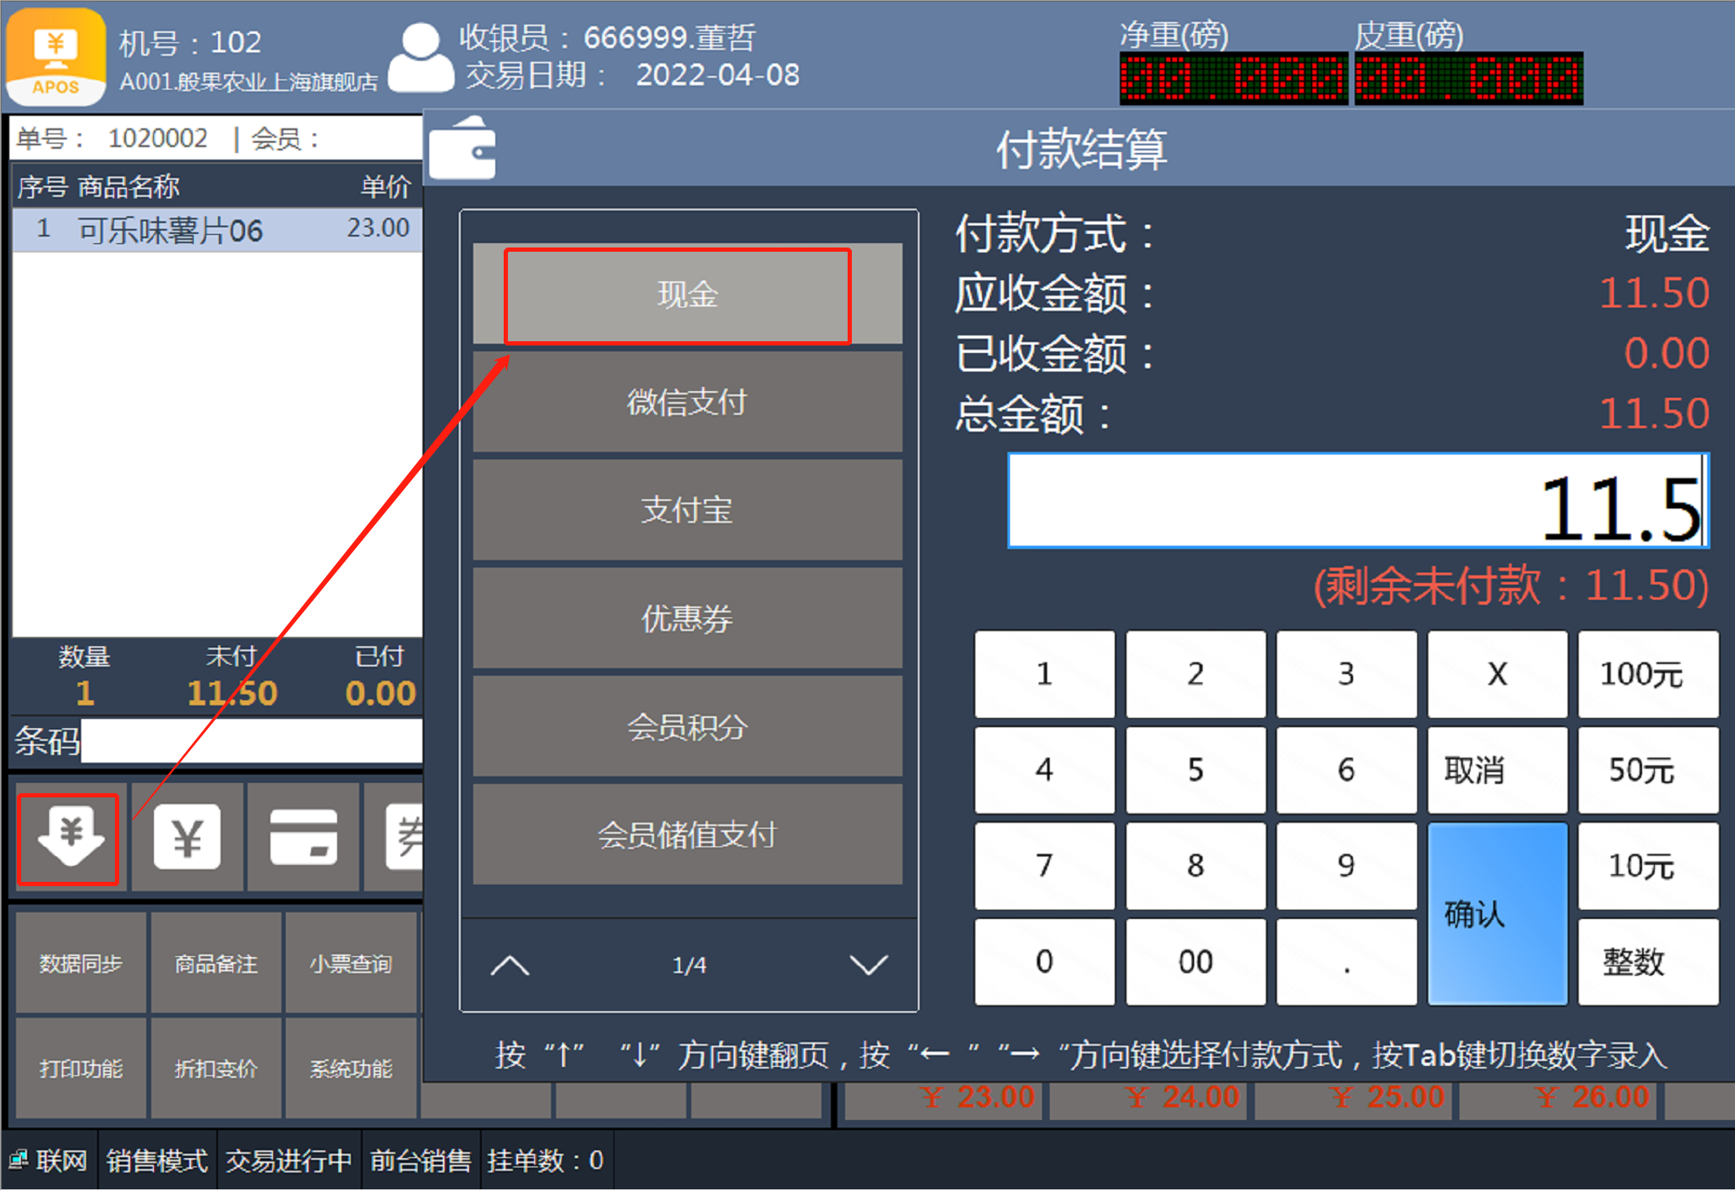Viewport: 1735px width, 1191px height.
Task: Click the network status icon in status bar
Action: coord(18,1160)
